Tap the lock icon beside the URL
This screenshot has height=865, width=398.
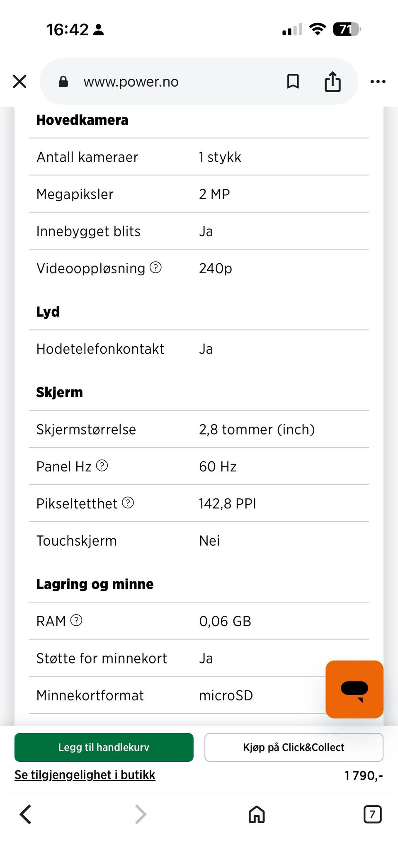[63, 81]
